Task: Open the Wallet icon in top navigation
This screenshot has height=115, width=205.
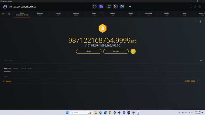Action: coord(101,7)
